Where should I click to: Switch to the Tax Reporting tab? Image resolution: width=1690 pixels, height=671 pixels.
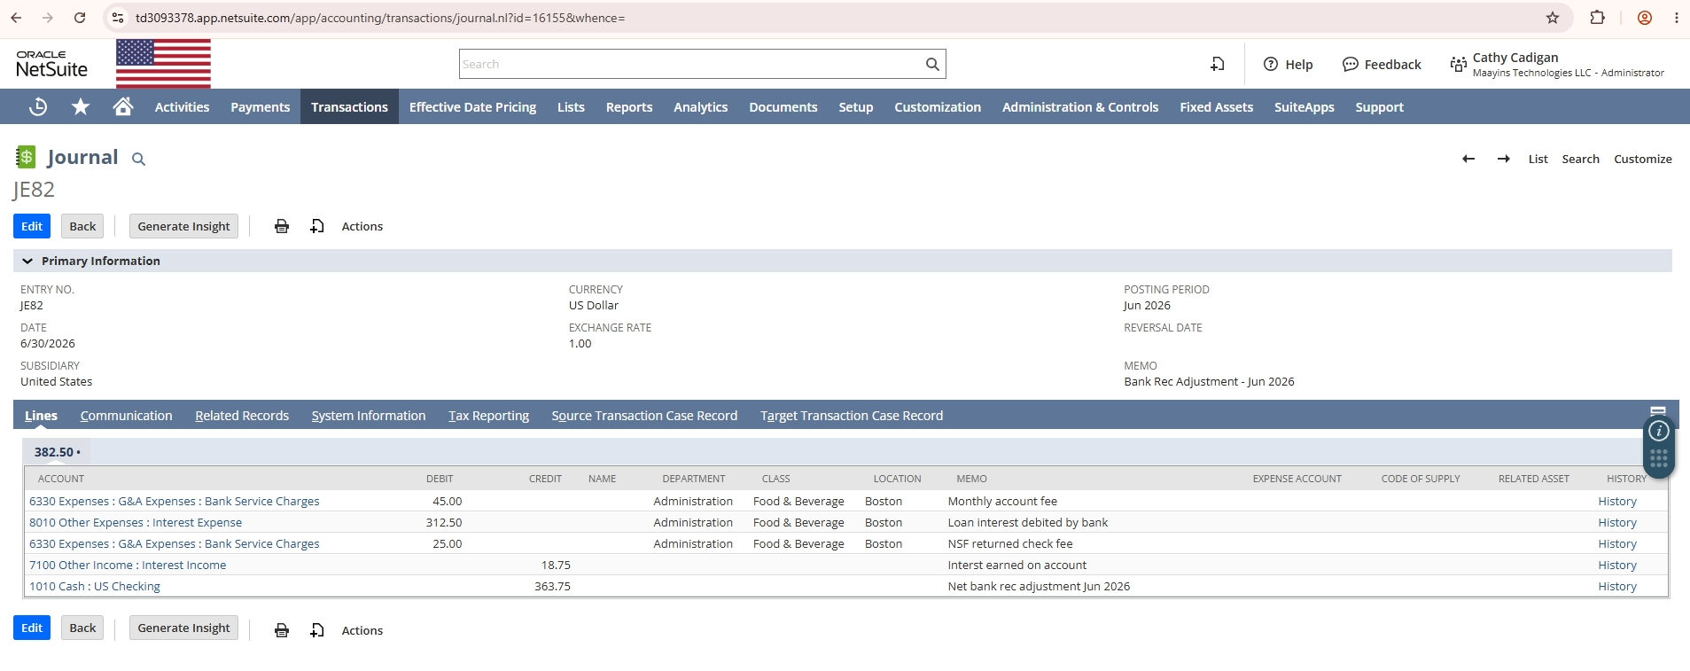click(488, 416)
